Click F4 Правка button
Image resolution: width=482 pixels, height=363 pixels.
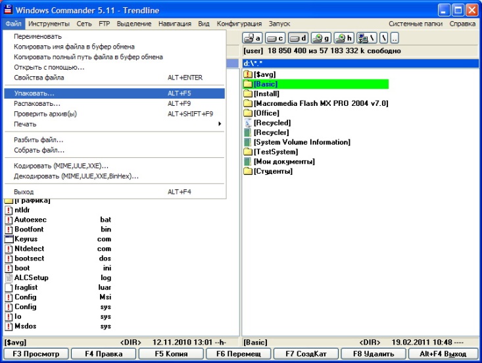104,354
